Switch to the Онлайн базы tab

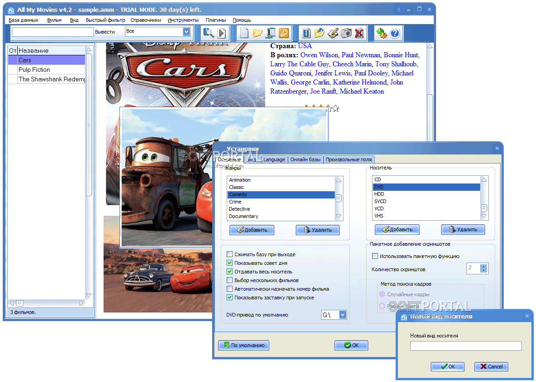305,159
